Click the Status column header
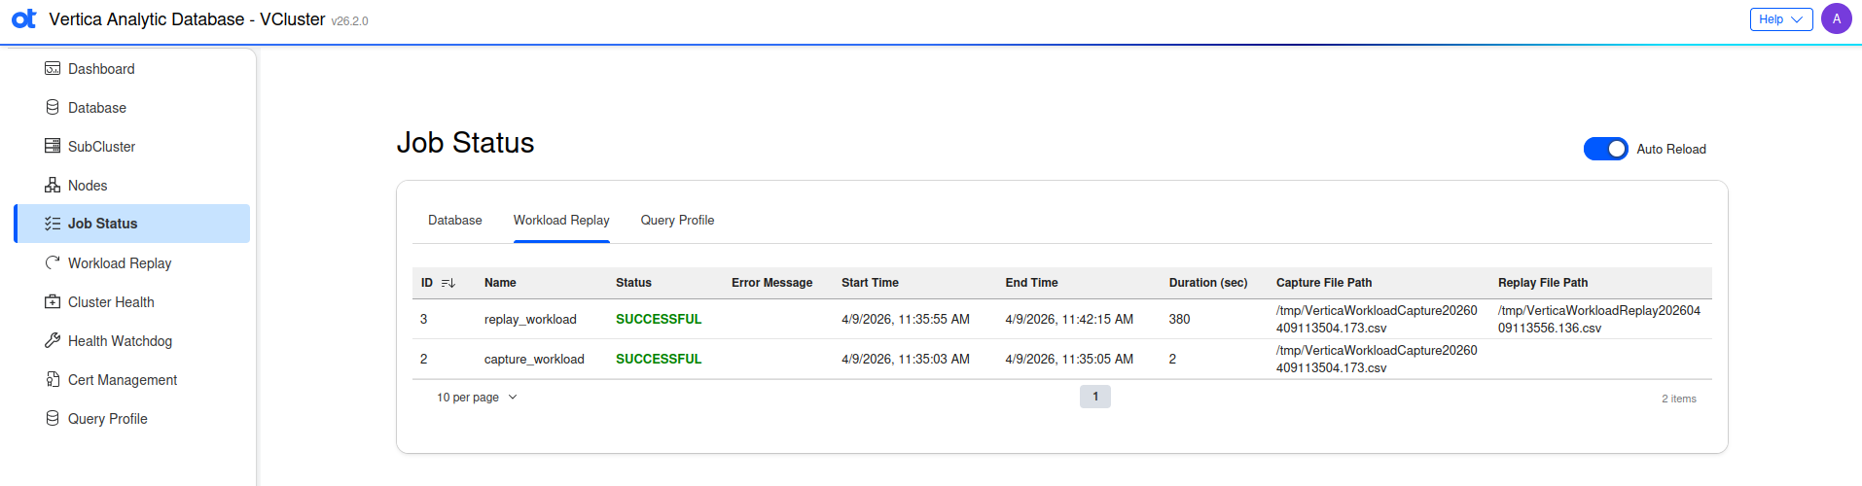The image size is (1862, 486). coord(633,283)
